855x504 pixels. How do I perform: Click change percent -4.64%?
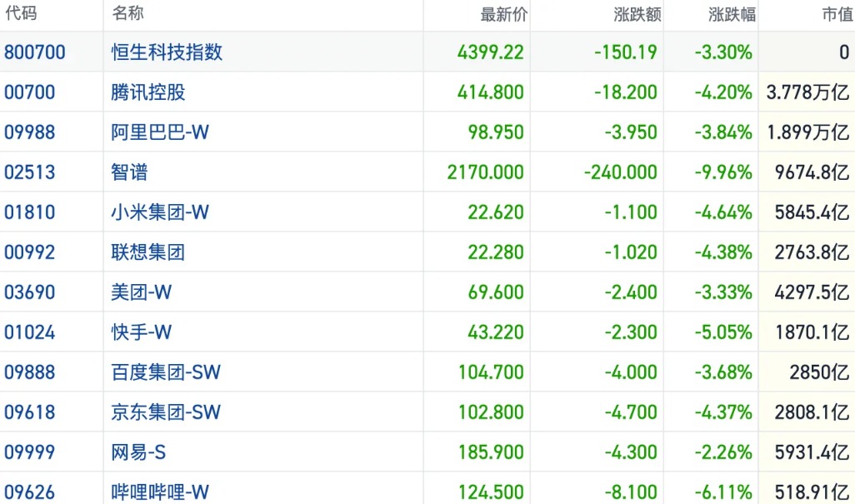click(723, 212)
